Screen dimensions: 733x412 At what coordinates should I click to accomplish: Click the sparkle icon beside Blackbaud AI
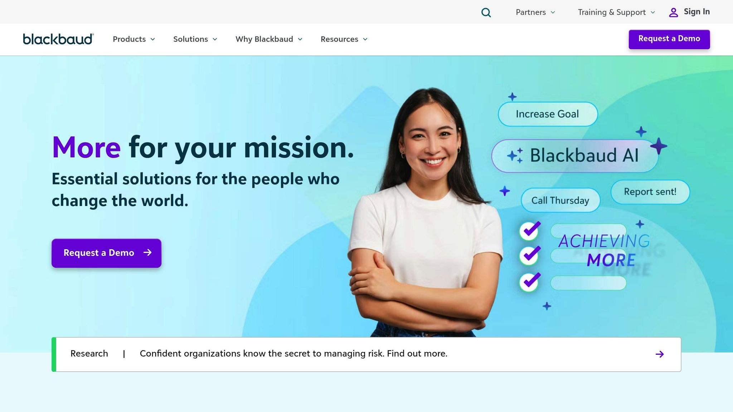tap(515, 156)
